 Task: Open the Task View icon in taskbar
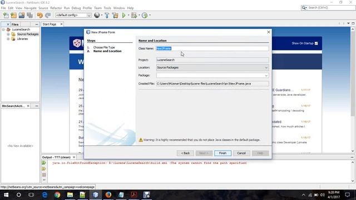[x=31, y=195]
